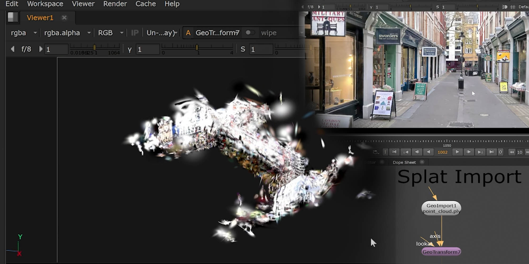Click the gamma slider in Viewer1

(197, 48)
